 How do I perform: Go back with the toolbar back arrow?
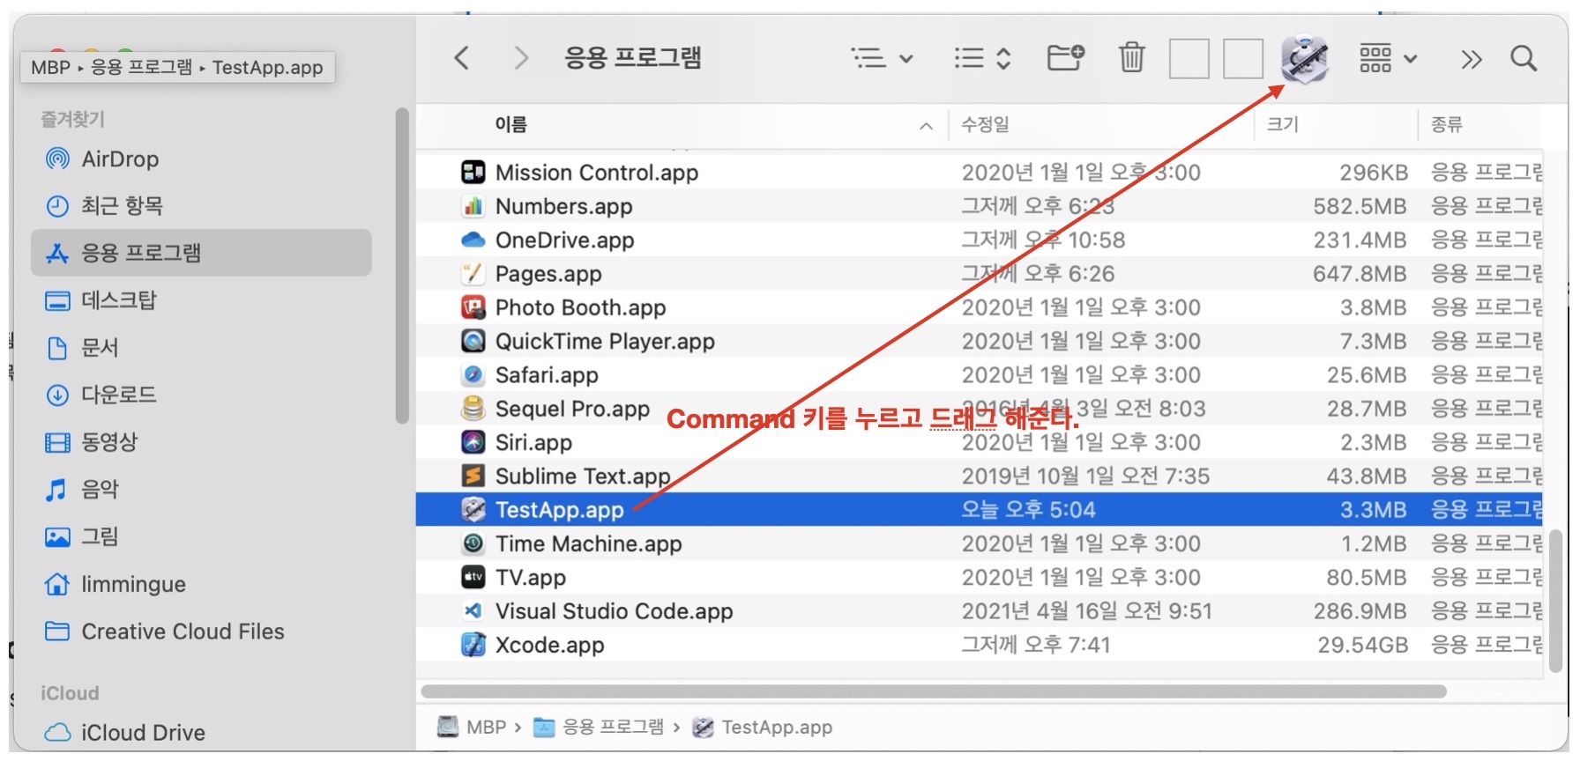(461, 58)
